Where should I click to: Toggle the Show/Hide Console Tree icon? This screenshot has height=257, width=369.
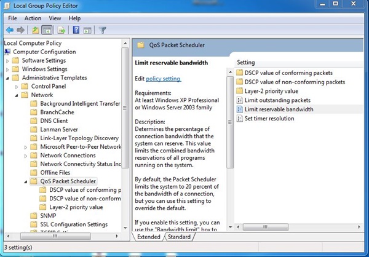coord(47,30)
